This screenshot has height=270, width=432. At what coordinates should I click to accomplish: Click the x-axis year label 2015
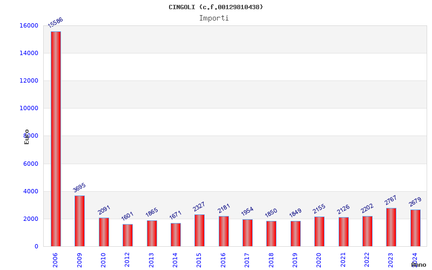(199, 260)
